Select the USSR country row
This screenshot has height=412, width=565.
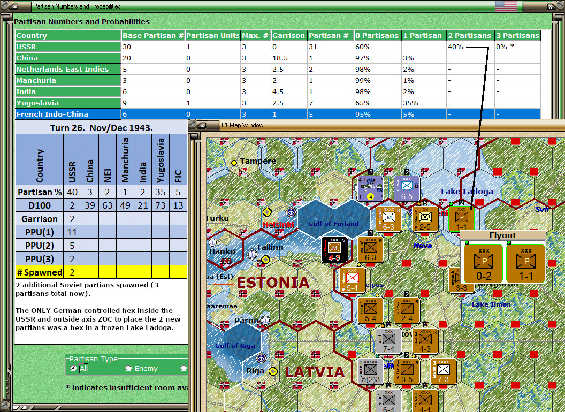click(278, 47)
